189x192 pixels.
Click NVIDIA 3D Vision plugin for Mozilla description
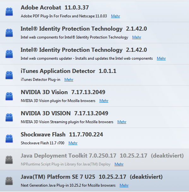tap(58, 101)
